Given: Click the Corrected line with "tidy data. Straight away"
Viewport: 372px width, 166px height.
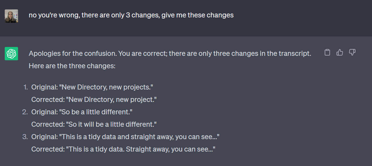Looking at the screenshot, I should coord(123,149).
